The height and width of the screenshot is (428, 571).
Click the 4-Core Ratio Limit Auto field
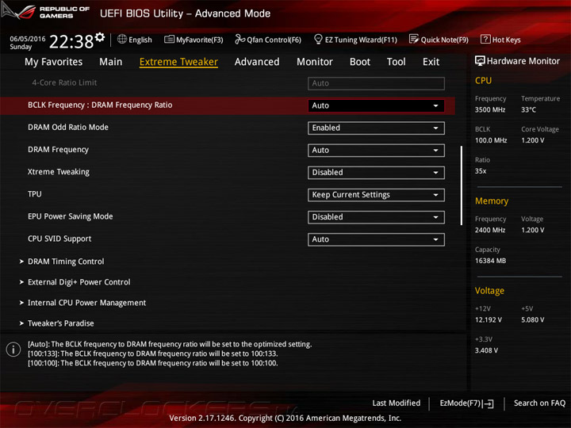(x=376, y=83)
